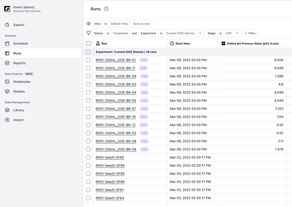Open the Stage filter USP value
The width and height of the screenshot is (292, 207).
click(228, 33)
